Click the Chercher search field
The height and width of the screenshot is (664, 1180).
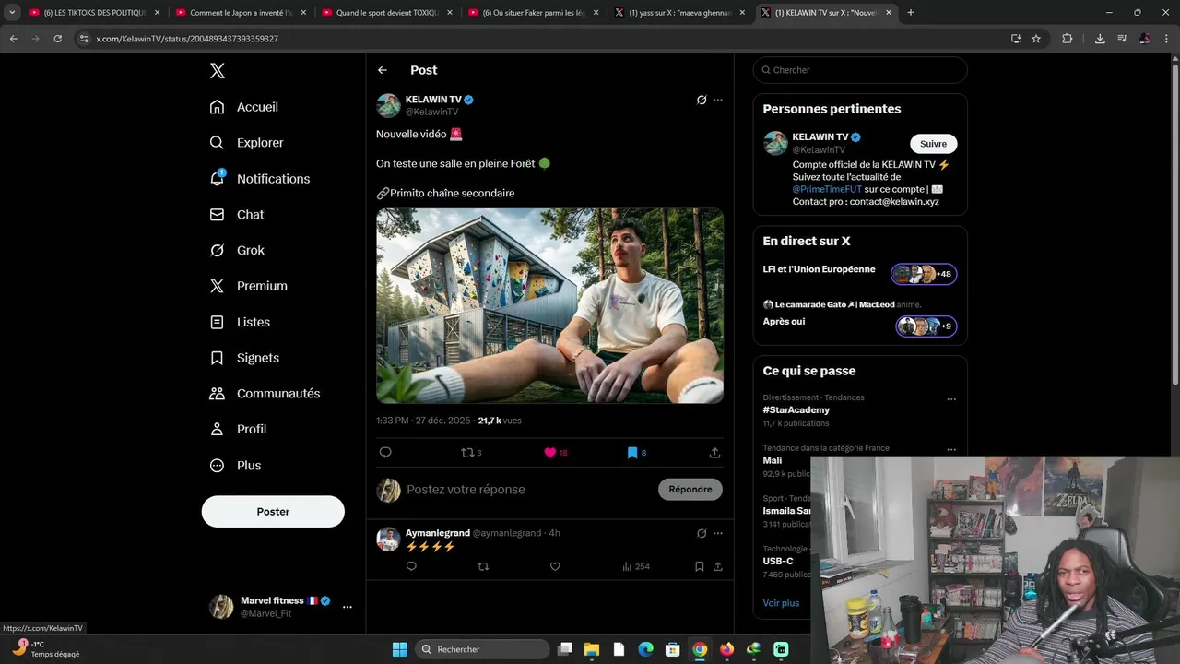click(860, 70)
